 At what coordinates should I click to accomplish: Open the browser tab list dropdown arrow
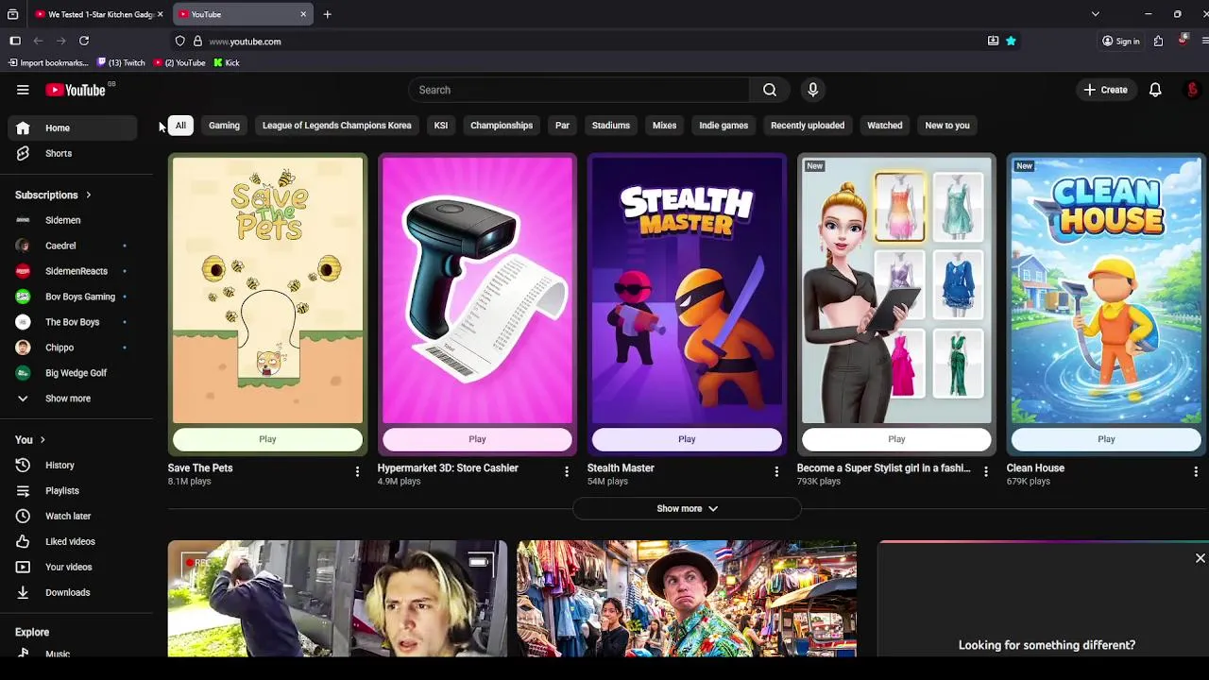pos(1095,14)
